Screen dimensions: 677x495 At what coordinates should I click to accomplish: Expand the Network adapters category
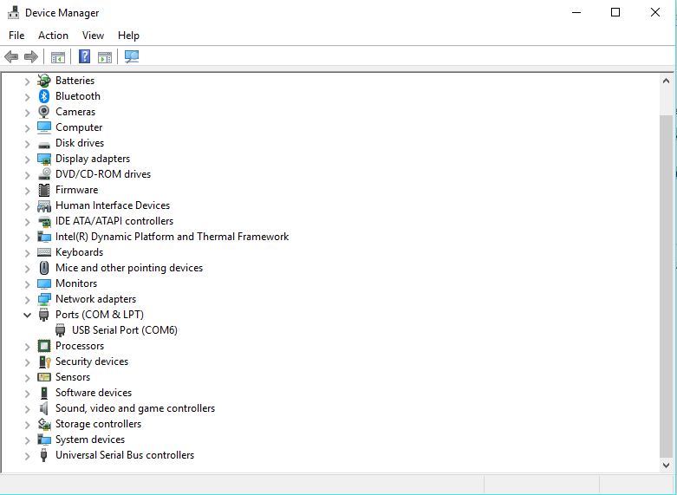27,299
